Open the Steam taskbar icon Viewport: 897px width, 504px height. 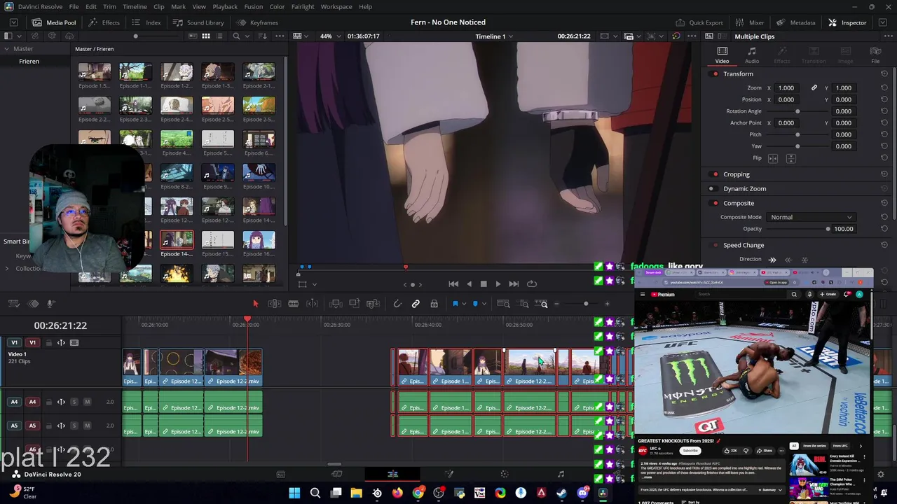click(x=562, y=493)
